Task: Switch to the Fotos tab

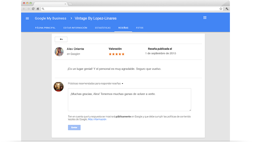Action: (139, 28)
